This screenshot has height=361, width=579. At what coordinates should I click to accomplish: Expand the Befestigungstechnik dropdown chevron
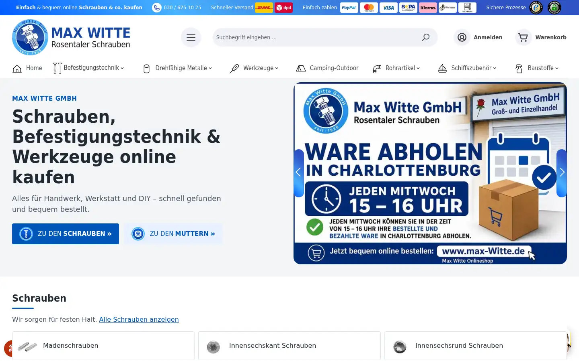tap(122, 68)
